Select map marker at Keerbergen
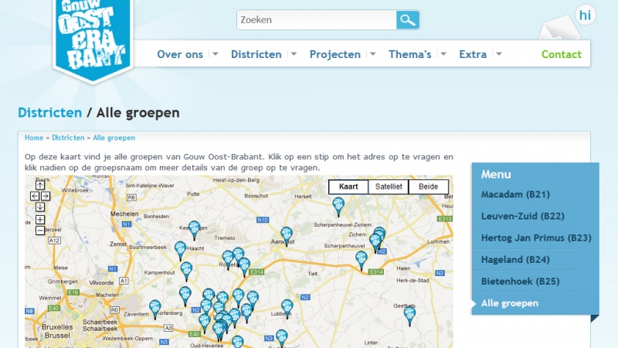 (194, 230)
